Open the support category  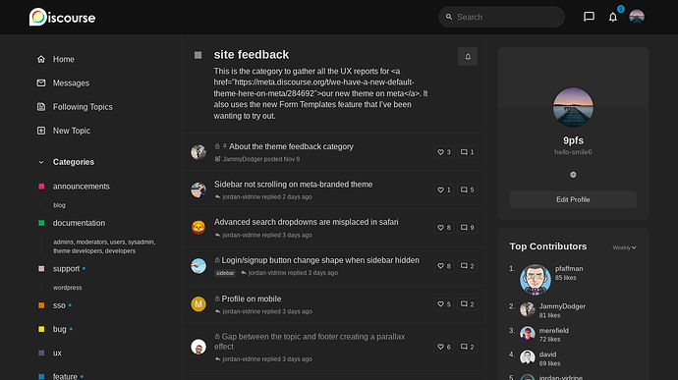[x=66, y=269]
